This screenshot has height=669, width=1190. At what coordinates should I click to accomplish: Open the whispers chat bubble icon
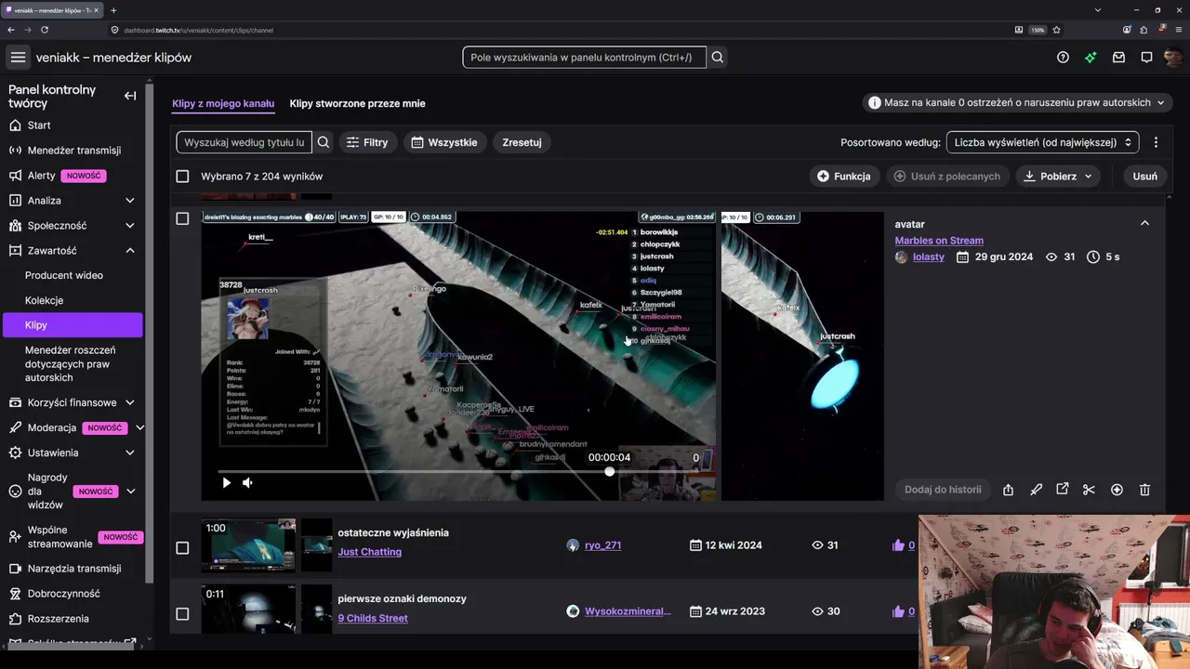pyautogui.click(x=1146, y=58)
